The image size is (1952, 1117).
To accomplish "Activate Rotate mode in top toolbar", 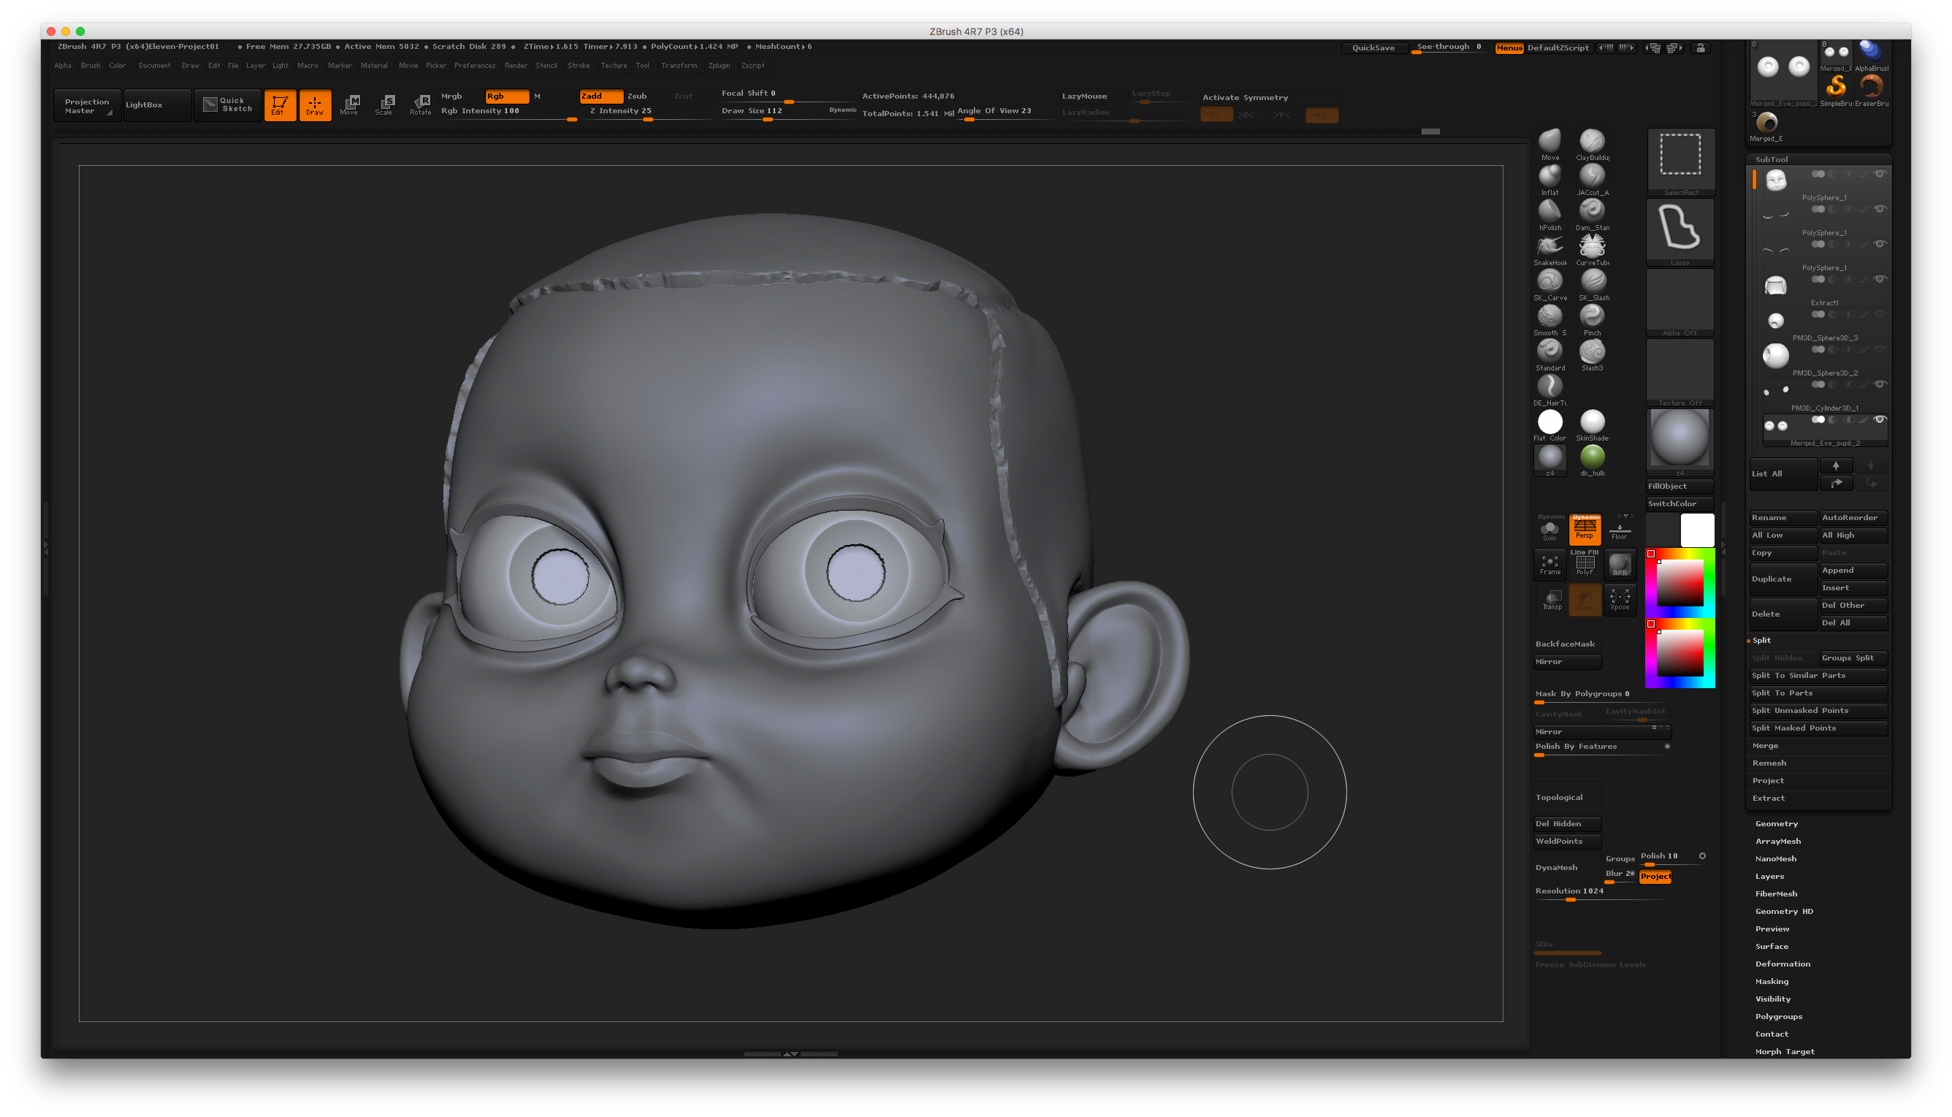I will pos(420,105).
